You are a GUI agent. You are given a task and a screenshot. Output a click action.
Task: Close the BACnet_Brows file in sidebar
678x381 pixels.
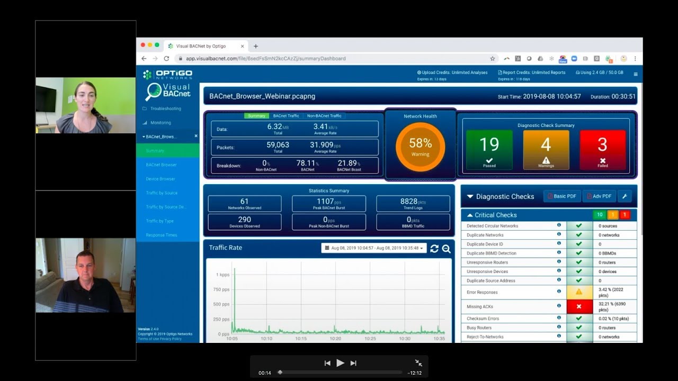pos(195,137)
